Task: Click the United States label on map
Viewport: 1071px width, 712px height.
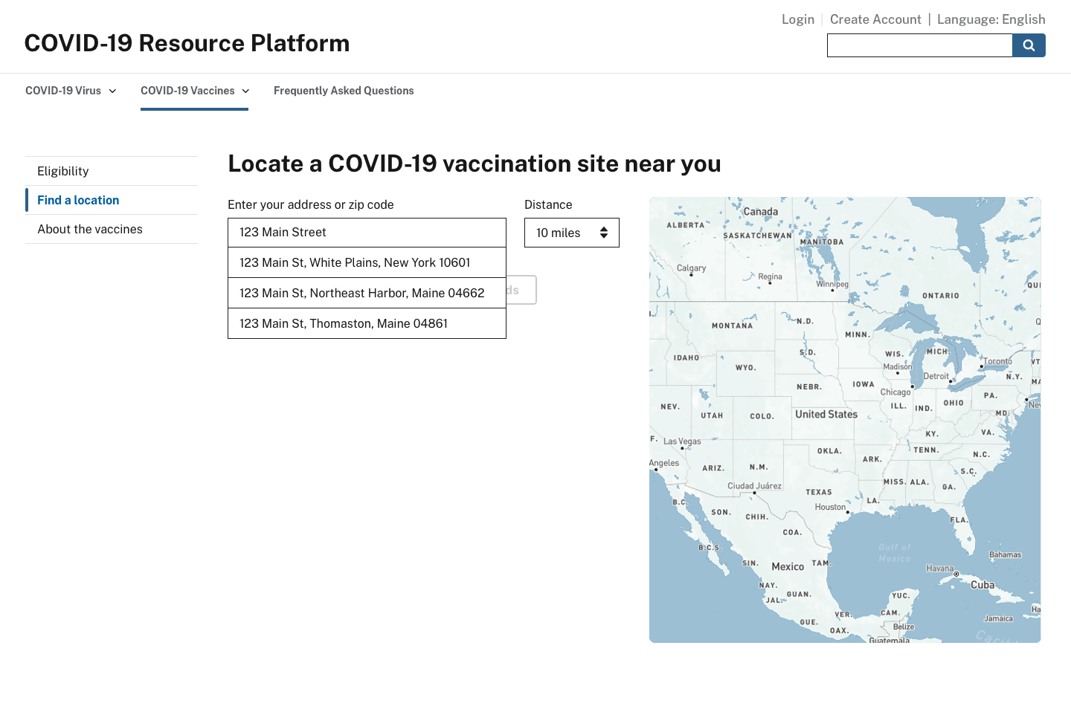Action: [826, 414]
